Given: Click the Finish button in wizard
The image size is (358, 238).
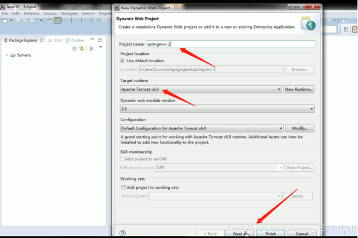Looking at the screenshot, I should point(271,233).
